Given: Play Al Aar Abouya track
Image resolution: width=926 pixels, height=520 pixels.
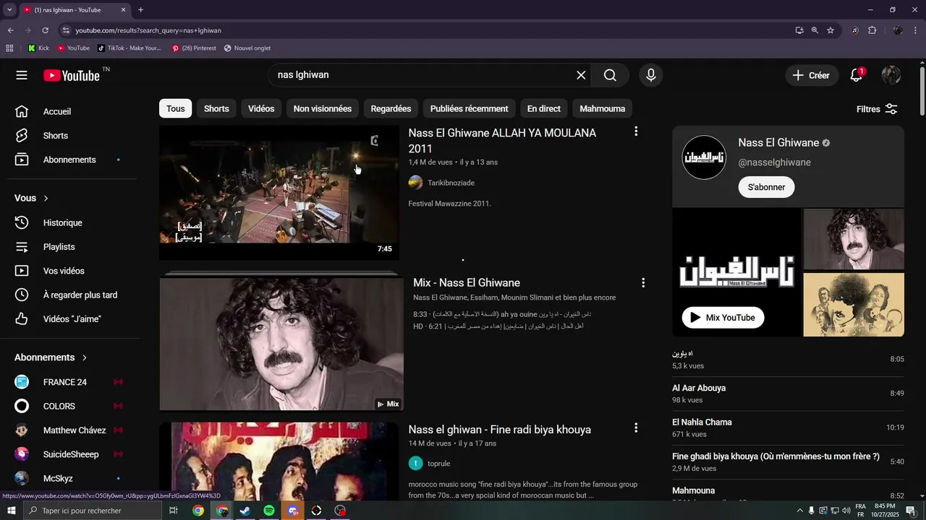Looking at the screenshot, I should [x=788, y=394].
